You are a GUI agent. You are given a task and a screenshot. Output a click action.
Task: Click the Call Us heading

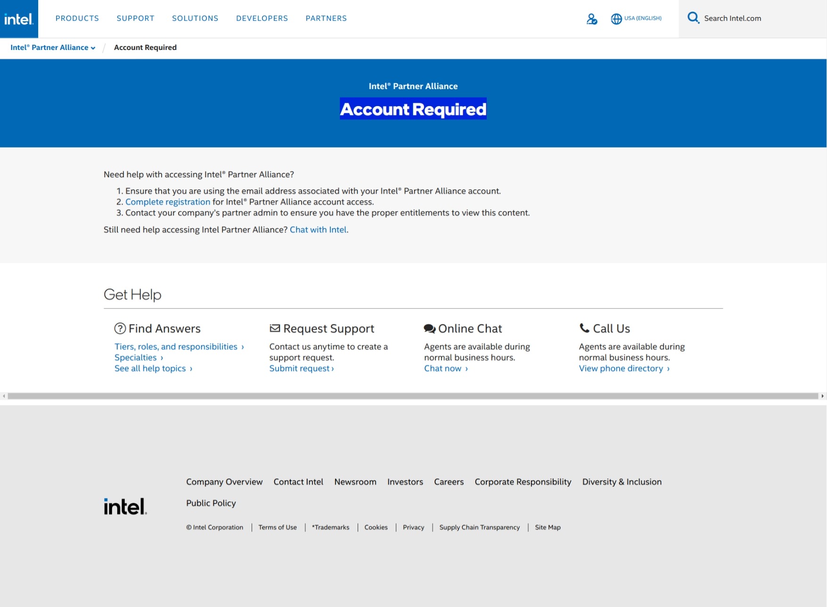[612, 328]
